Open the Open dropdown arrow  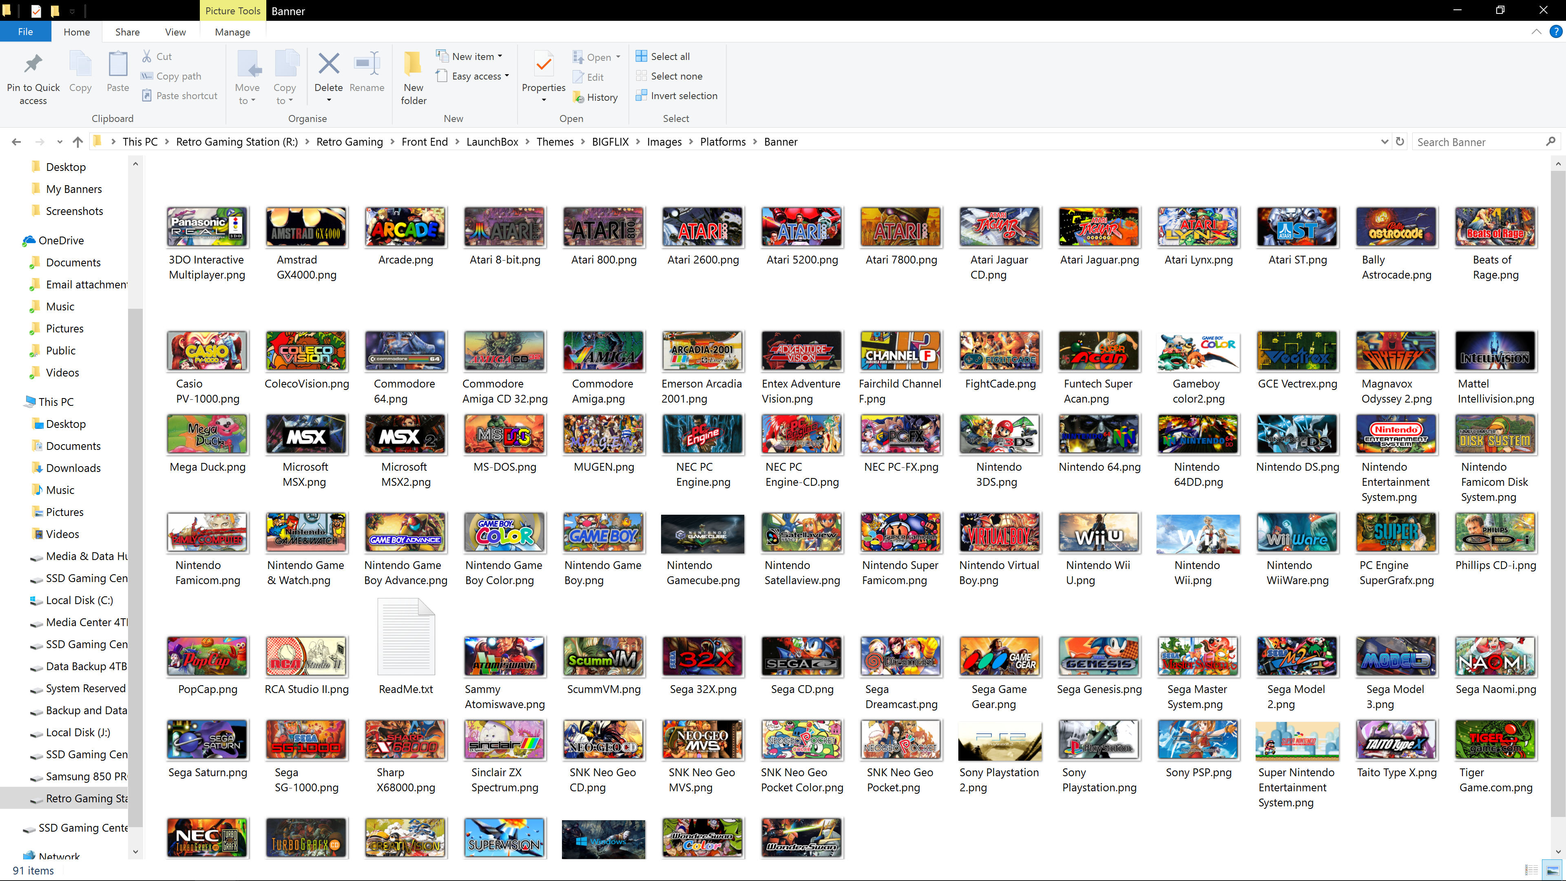(x=618, y=57)
